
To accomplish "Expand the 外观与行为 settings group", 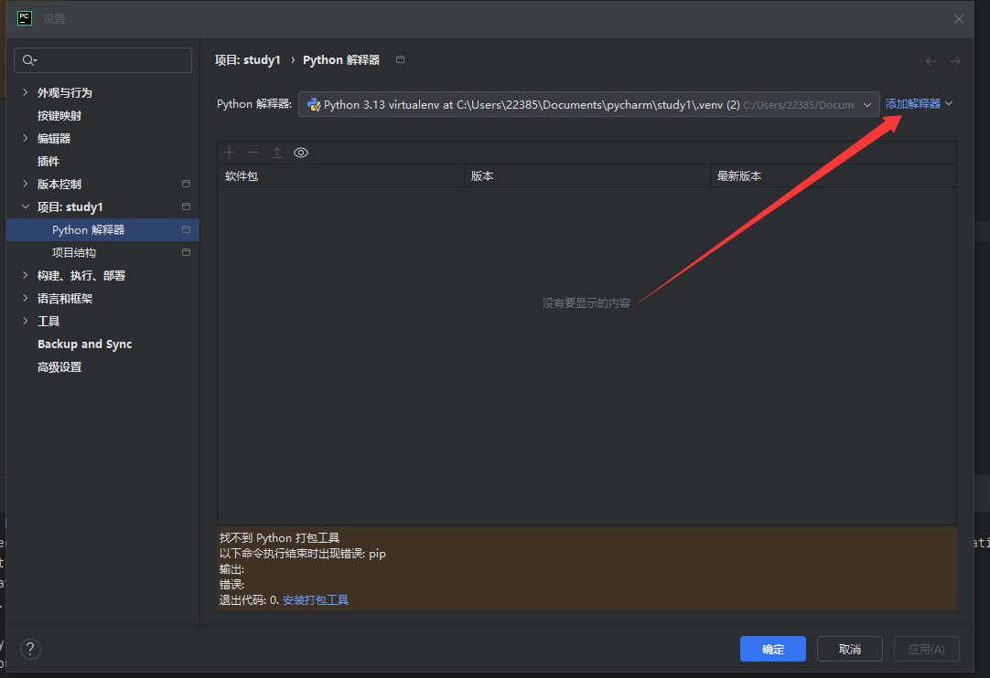I will point(26,92).
